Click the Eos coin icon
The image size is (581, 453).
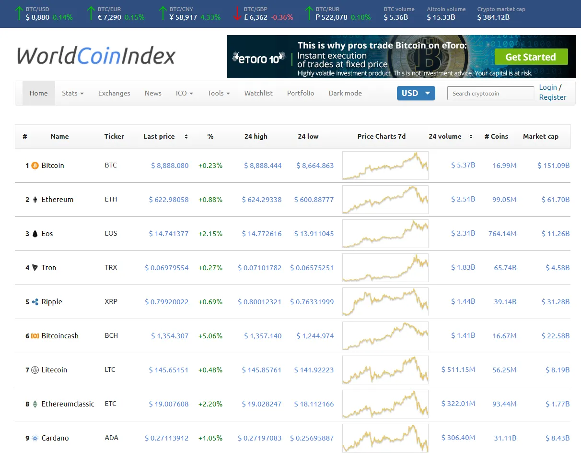(35, 234)
